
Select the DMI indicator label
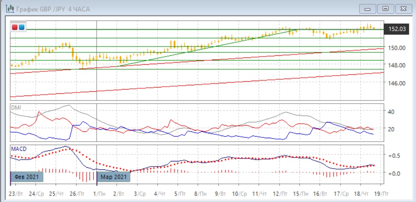[15, 108]
